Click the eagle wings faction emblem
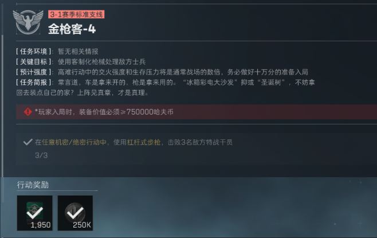This screenshot has width=377, height=238. tap(28, 22)
